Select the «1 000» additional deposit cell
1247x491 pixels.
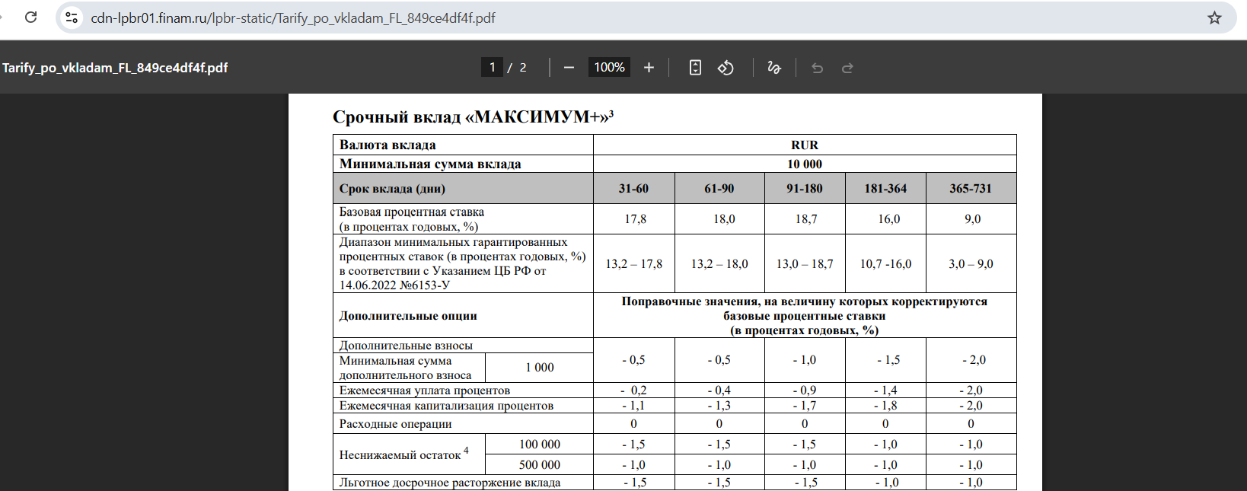[x=540, y=368]
